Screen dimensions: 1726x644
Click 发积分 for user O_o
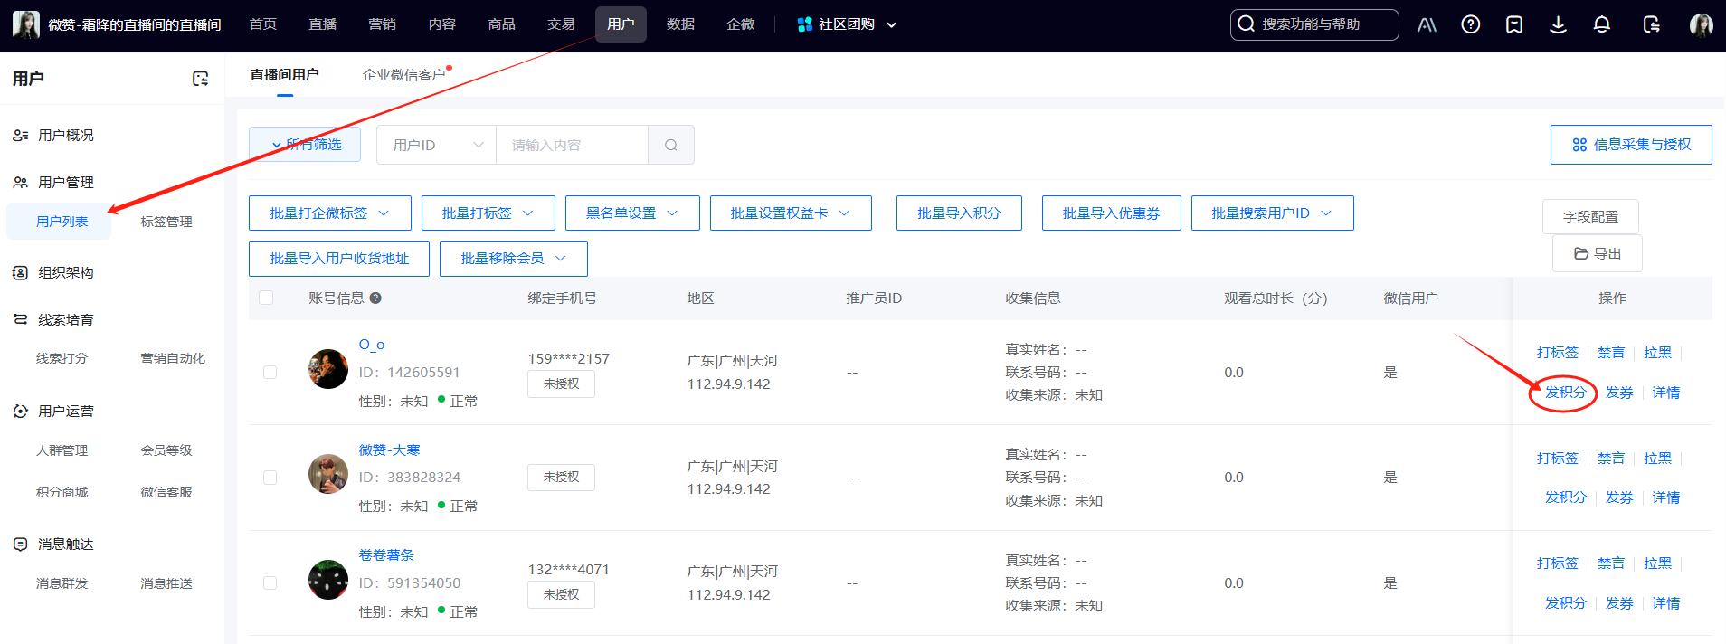tap(1565, 392)
